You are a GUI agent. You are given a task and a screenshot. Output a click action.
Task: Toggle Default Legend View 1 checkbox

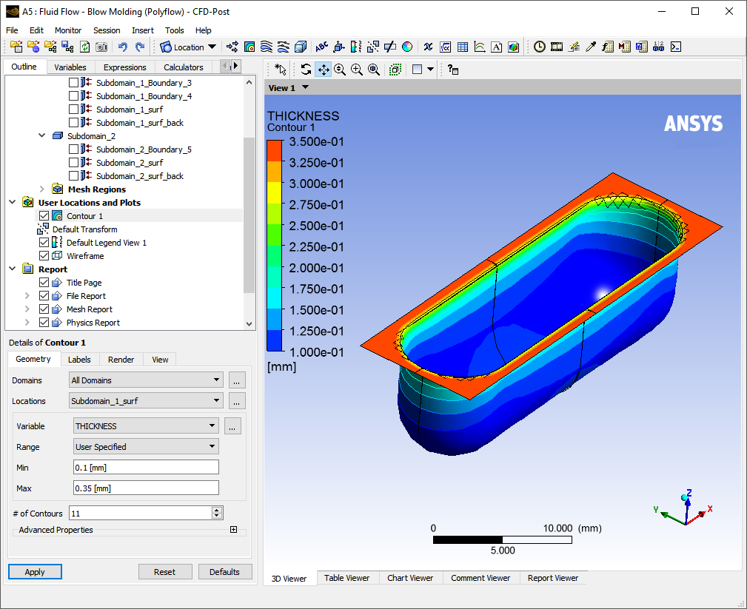44,243
